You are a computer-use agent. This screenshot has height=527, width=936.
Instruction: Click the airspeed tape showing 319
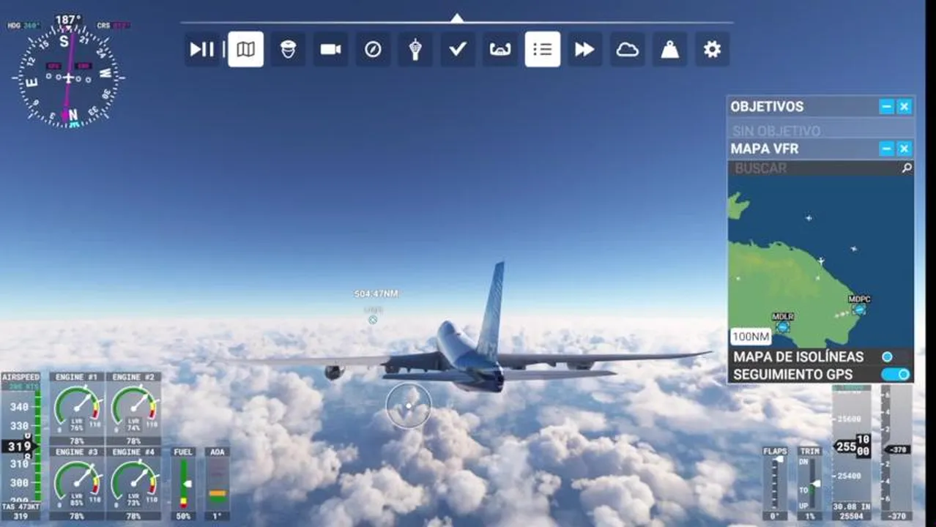pos(21,446)
